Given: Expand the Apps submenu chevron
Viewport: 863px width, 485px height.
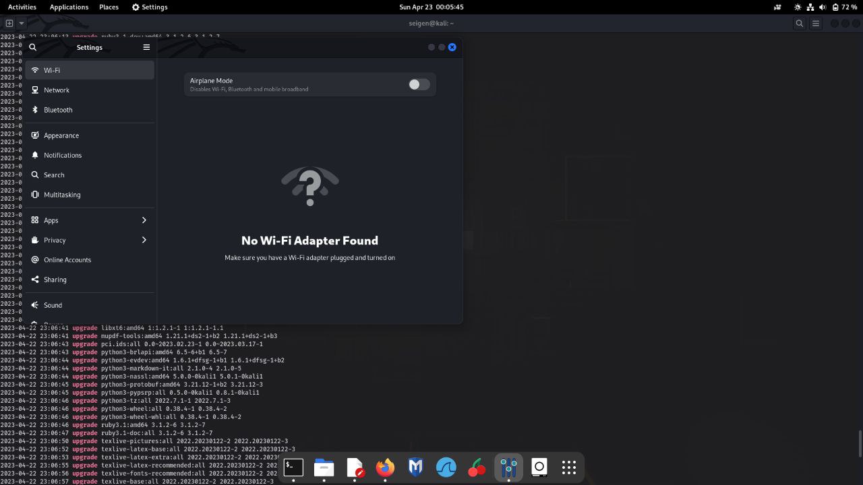Looking at the screenshot, I should [144, 220].
